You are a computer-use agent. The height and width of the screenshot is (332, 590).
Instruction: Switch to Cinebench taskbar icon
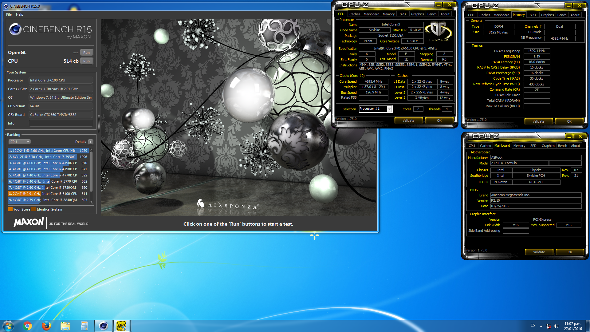point(103,326)
